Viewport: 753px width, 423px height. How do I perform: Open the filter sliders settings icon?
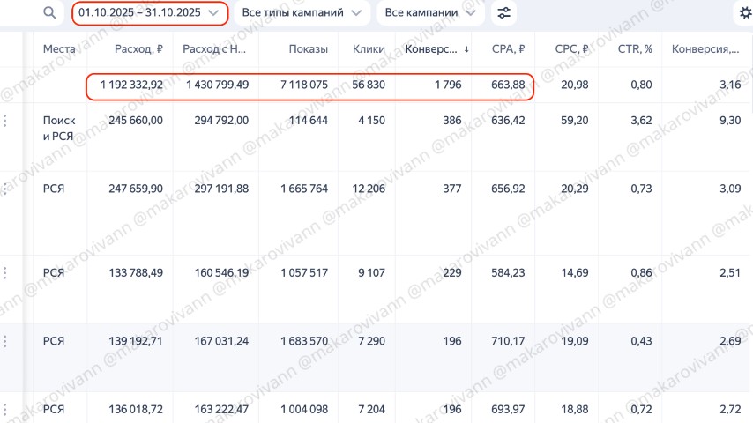point(504,13)
